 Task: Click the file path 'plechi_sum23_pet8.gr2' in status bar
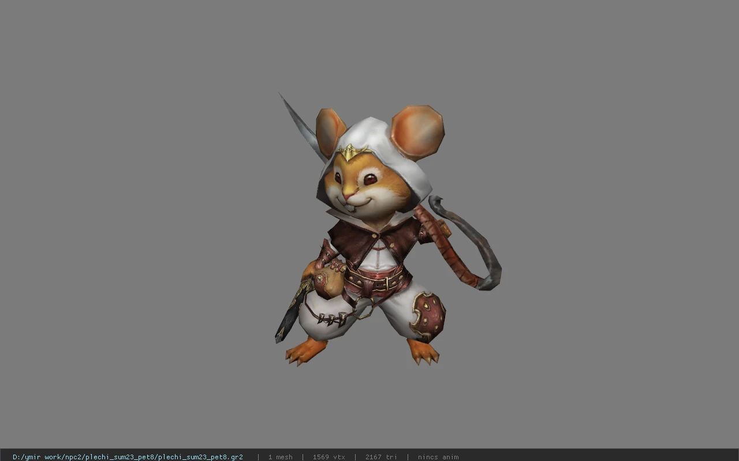click(x=128, y=457)
